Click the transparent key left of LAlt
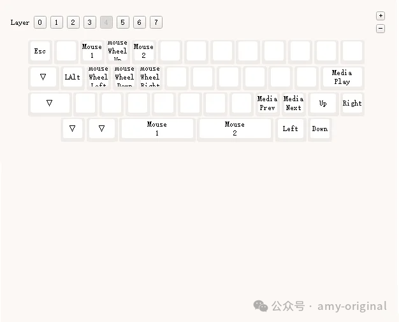The height and width of the screenshot is (322, 399). coord(43,78)
